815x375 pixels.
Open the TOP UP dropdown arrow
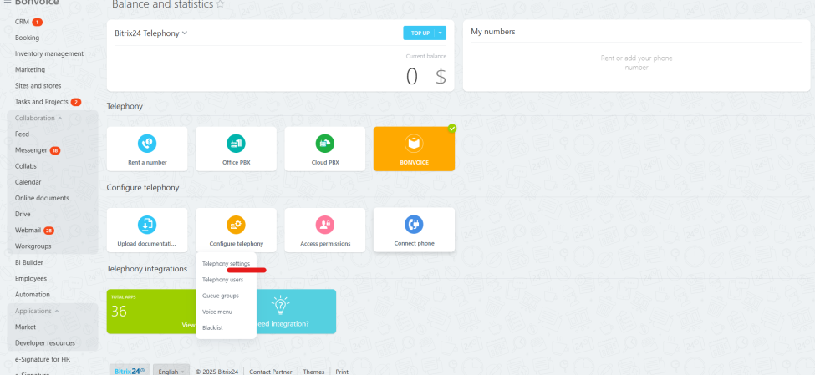pyautogui.click(x=441, y=33)
